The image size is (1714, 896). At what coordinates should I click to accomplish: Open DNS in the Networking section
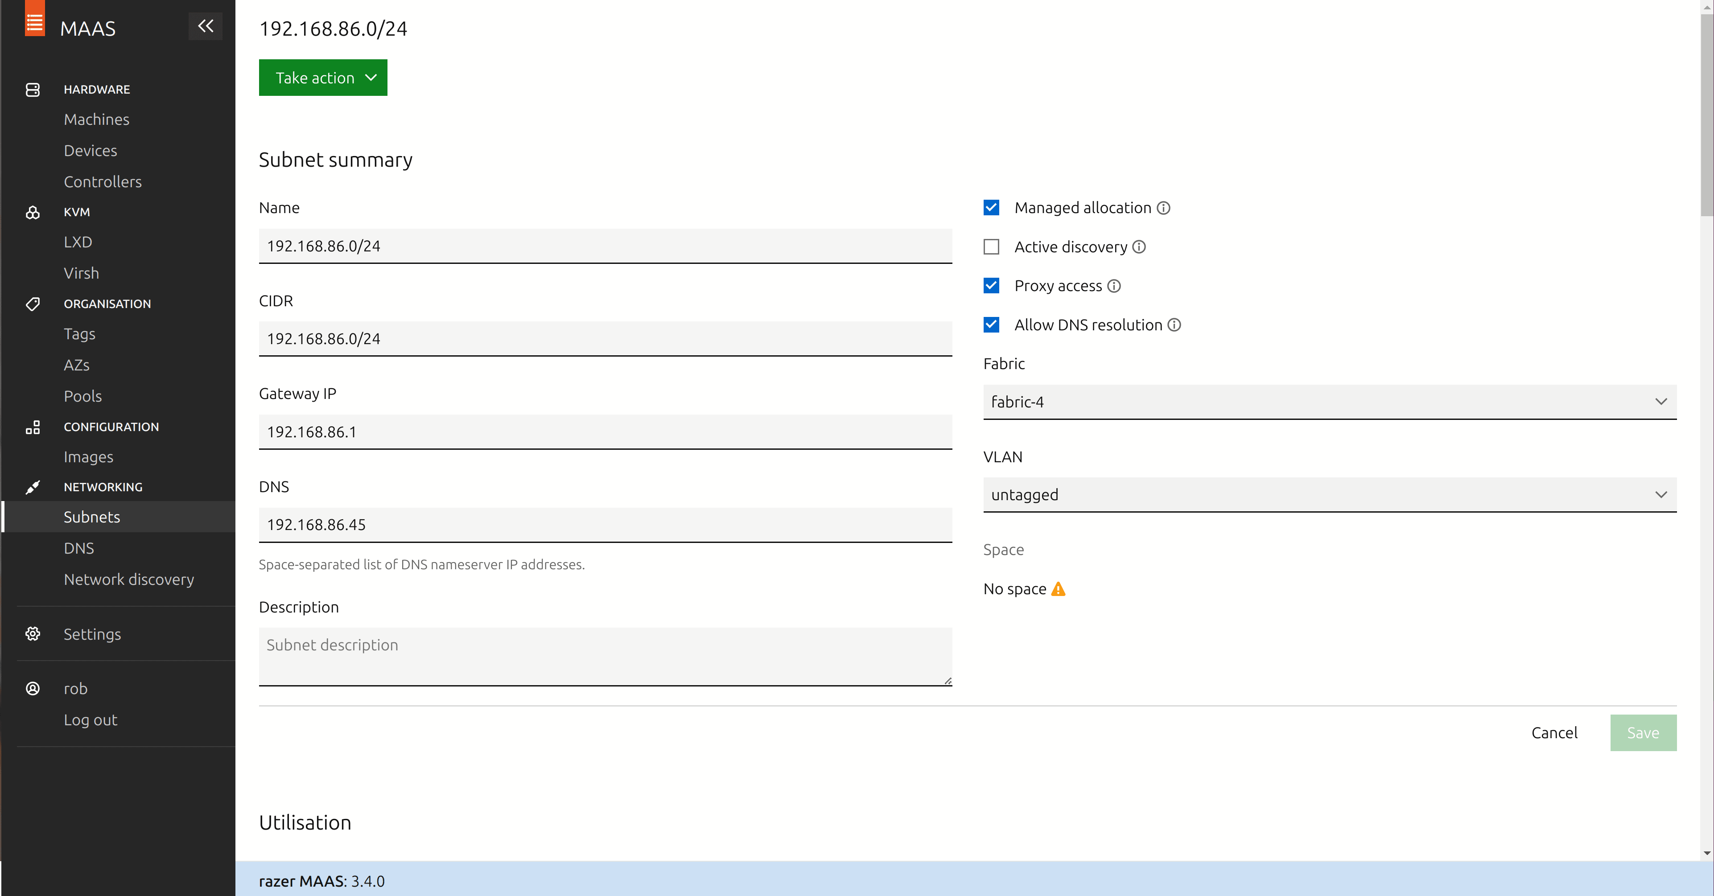point(78,548)
